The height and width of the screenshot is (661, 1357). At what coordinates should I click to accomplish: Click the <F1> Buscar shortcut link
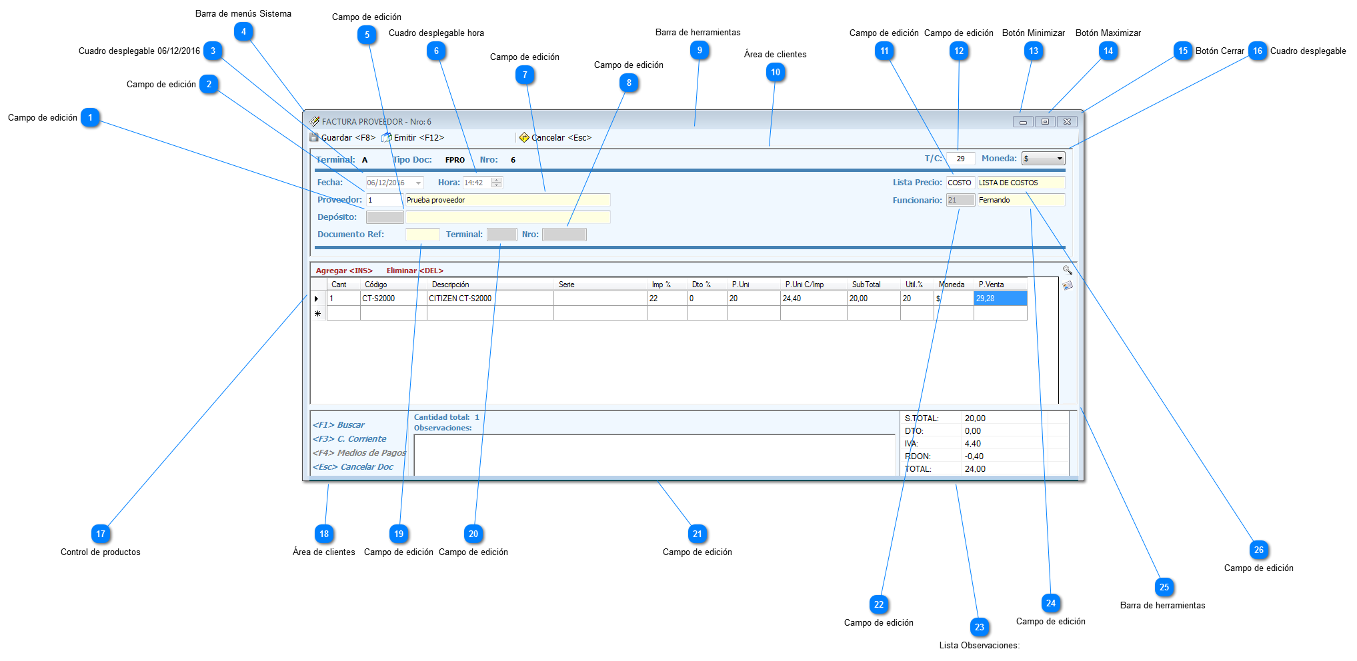click(x=339, y=425)
